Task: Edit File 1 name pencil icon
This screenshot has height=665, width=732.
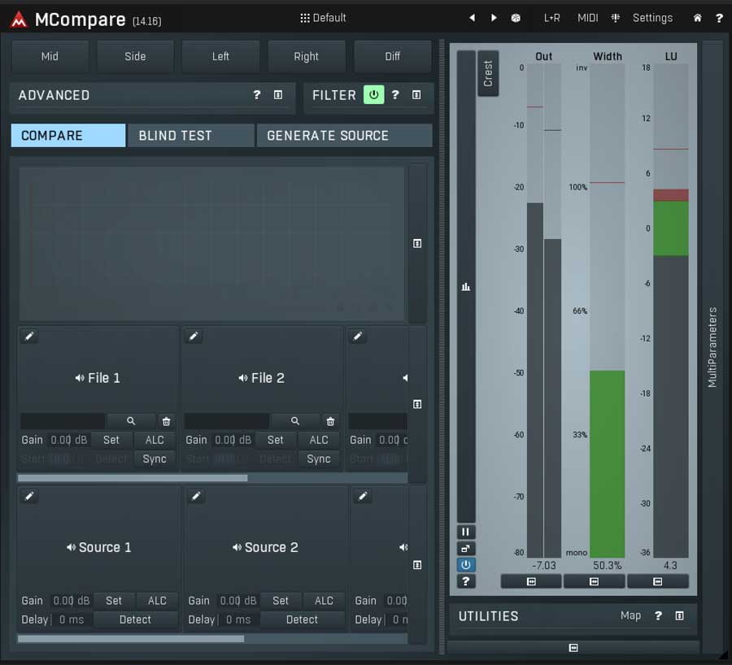Action: [x=29, y=336]
